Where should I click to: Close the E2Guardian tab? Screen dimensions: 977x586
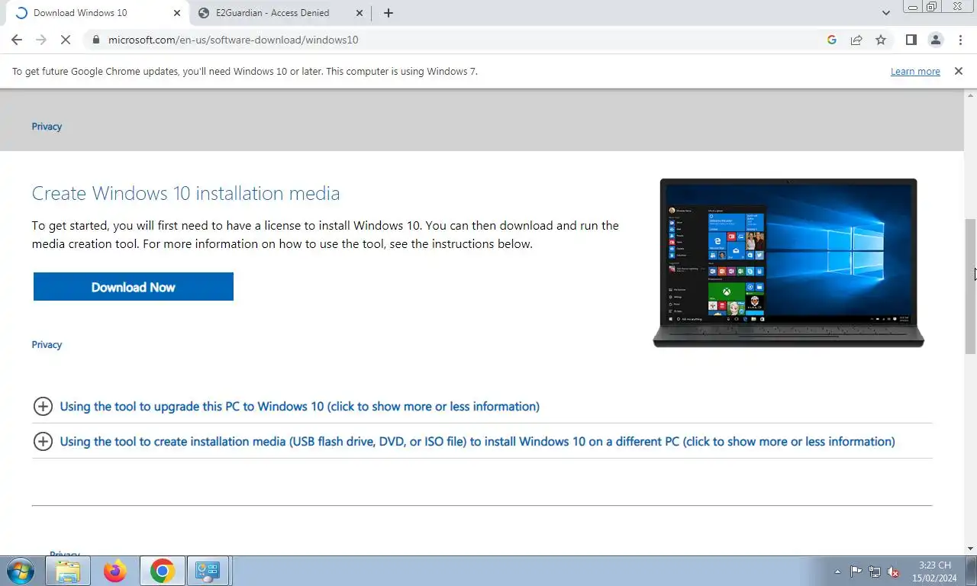coord(360,13)
